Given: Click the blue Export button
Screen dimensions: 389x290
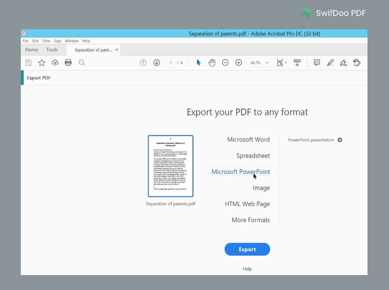Looking at the screenshot, I should pos(247,249).
